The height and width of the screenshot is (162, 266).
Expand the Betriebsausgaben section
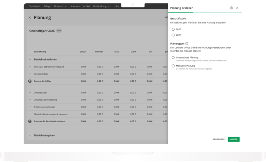(x=30, y=135)
